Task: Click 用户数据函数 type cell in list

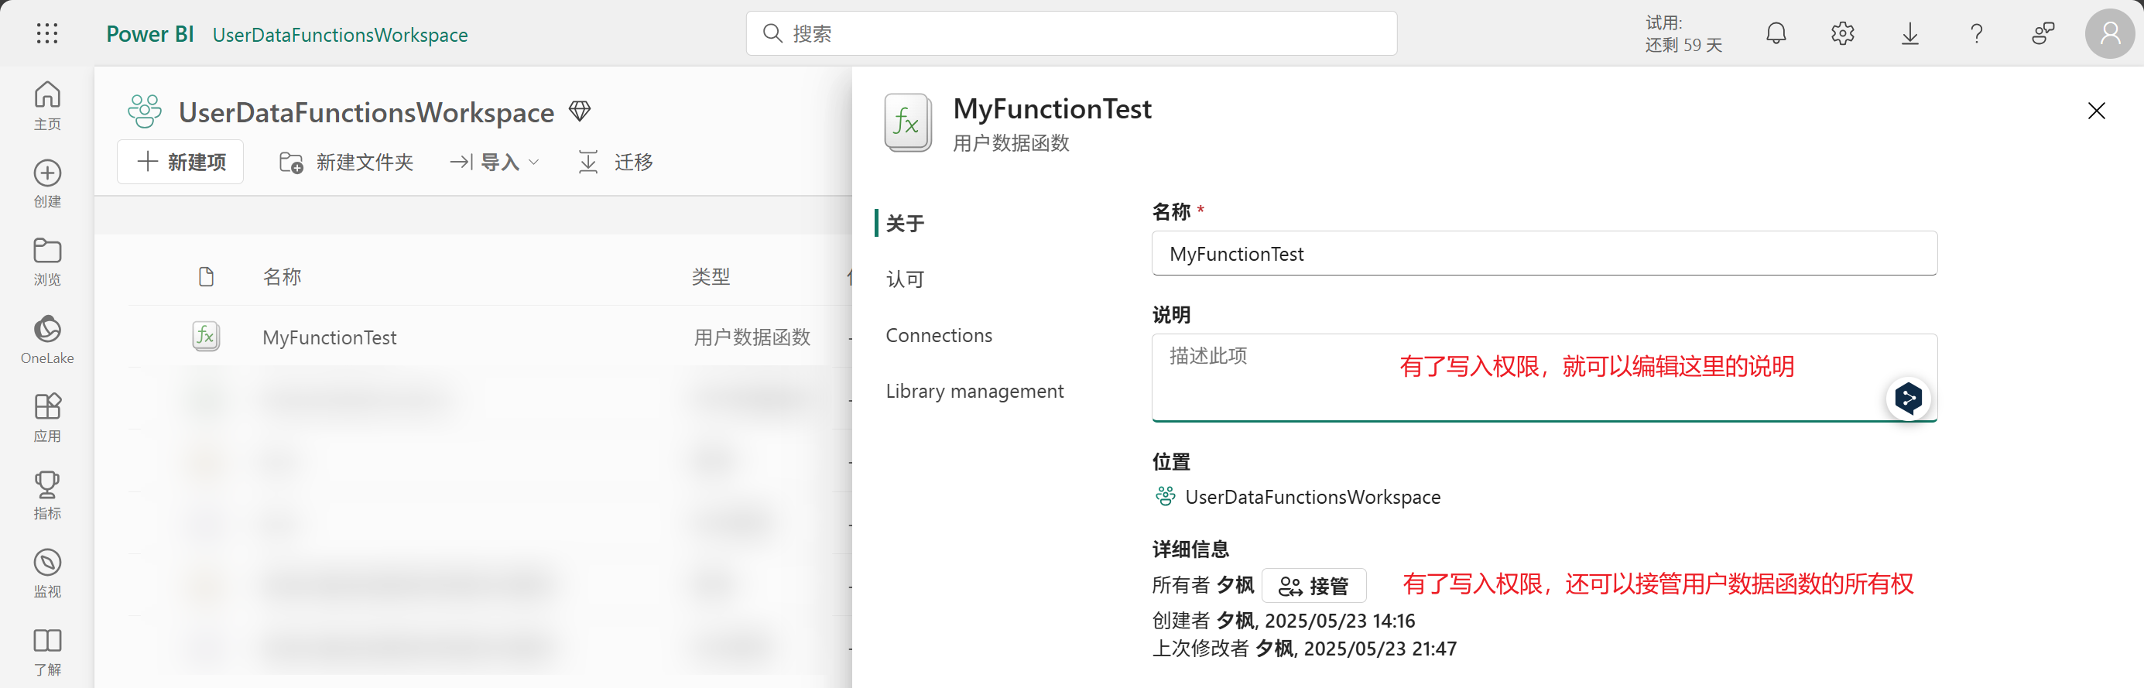Action: [x=752, y=337]
